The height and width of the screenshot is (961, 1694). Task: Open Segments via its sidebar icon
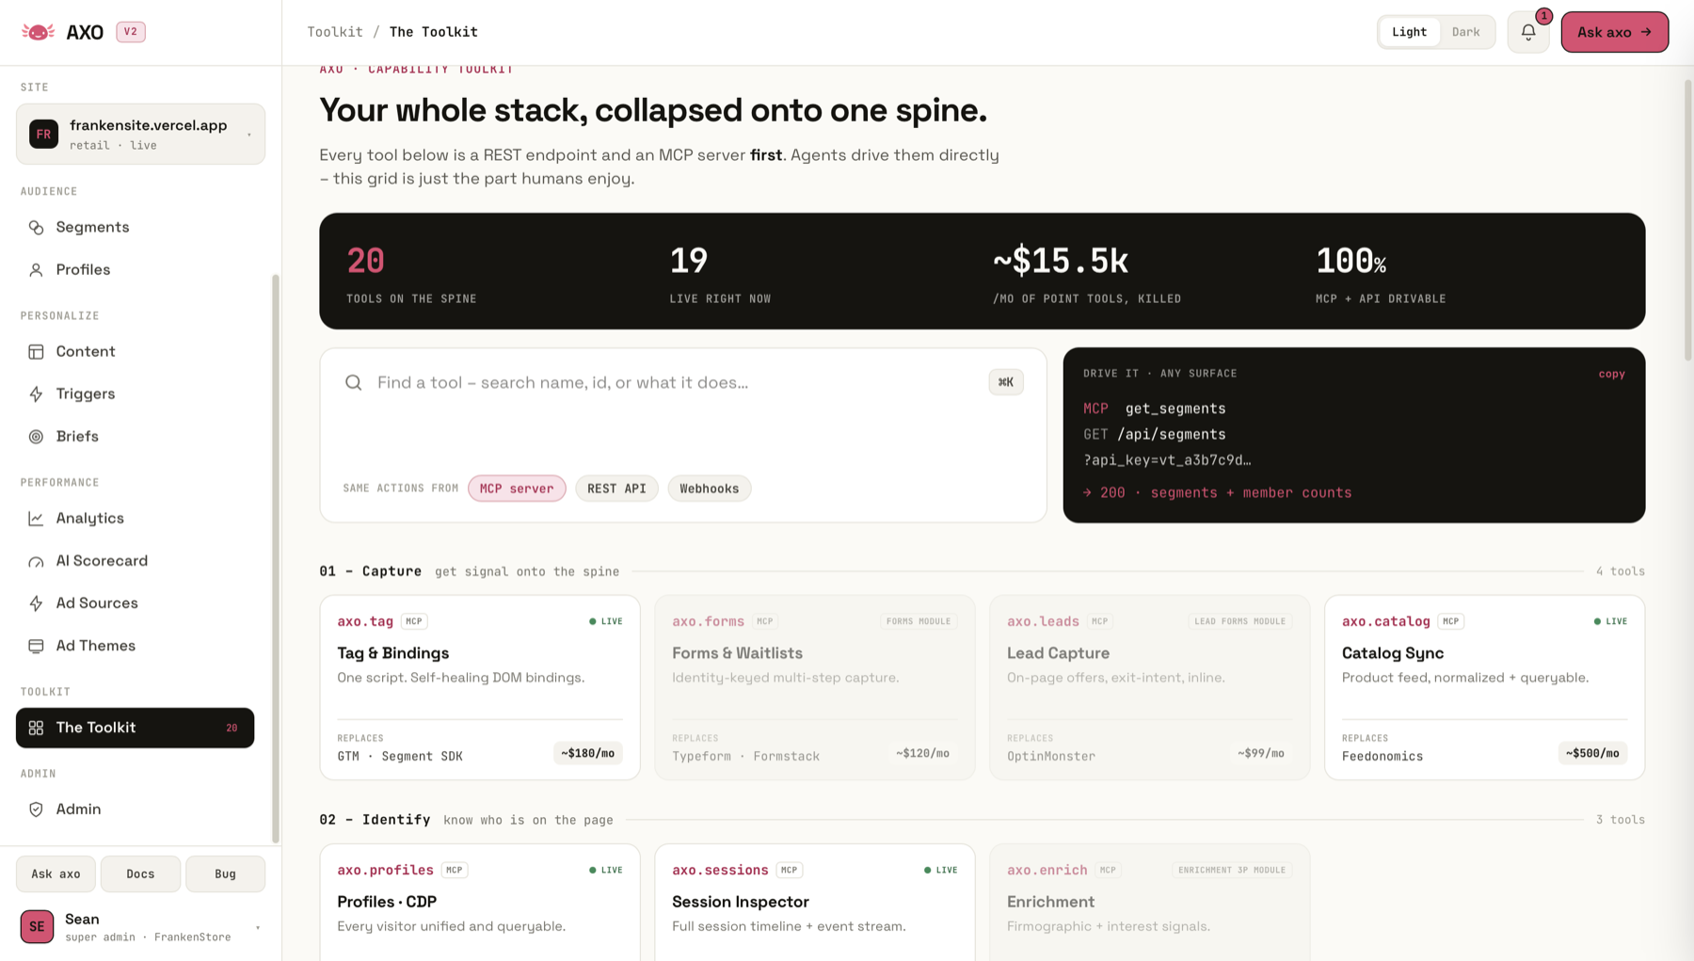pos(36,228)
